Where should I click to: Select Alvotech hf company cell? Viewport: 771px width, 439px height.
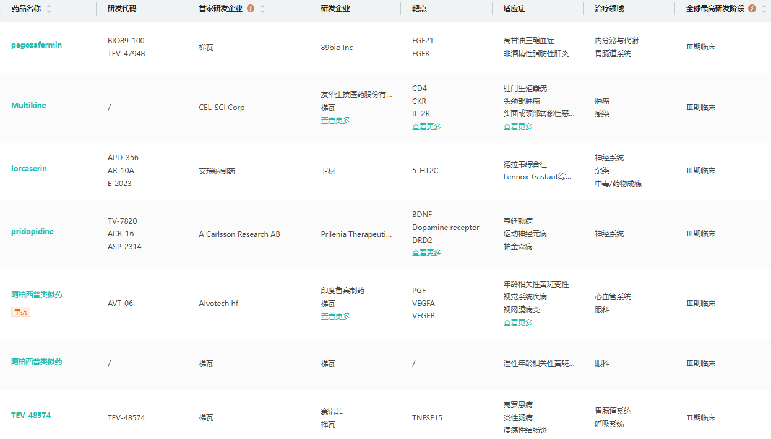coord(218,304)
